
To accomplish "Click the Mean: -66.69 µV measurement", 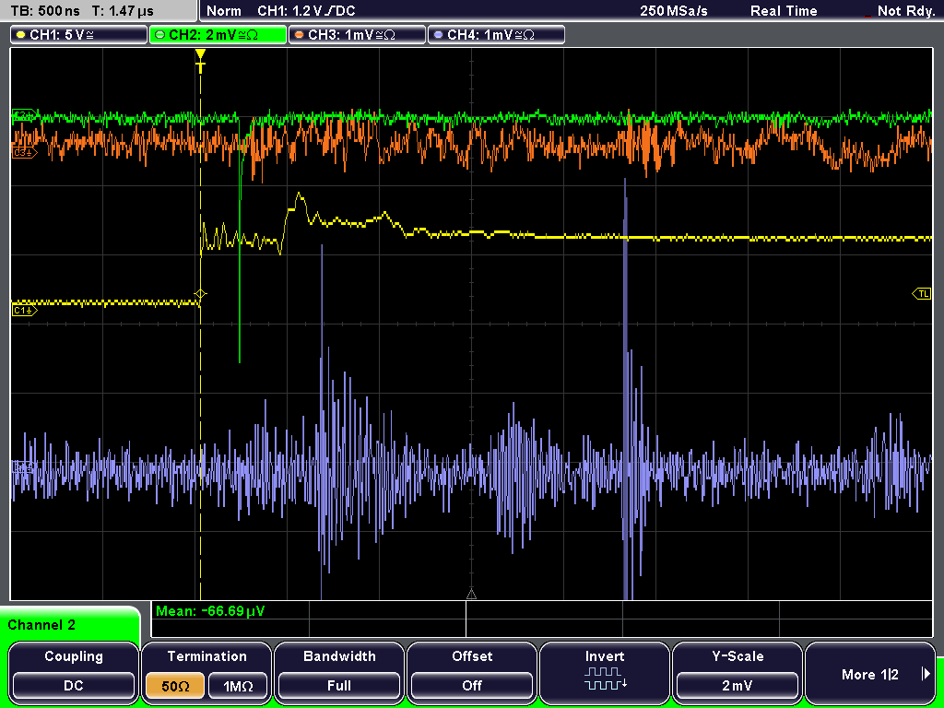I will click(210, 611).
